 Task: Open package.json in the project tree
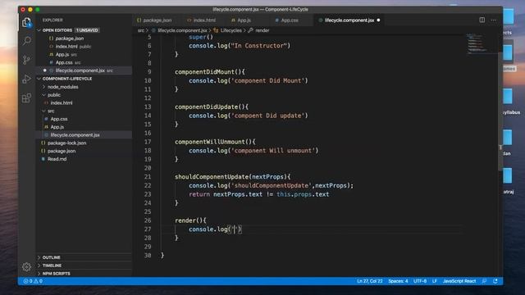(62, 151)
